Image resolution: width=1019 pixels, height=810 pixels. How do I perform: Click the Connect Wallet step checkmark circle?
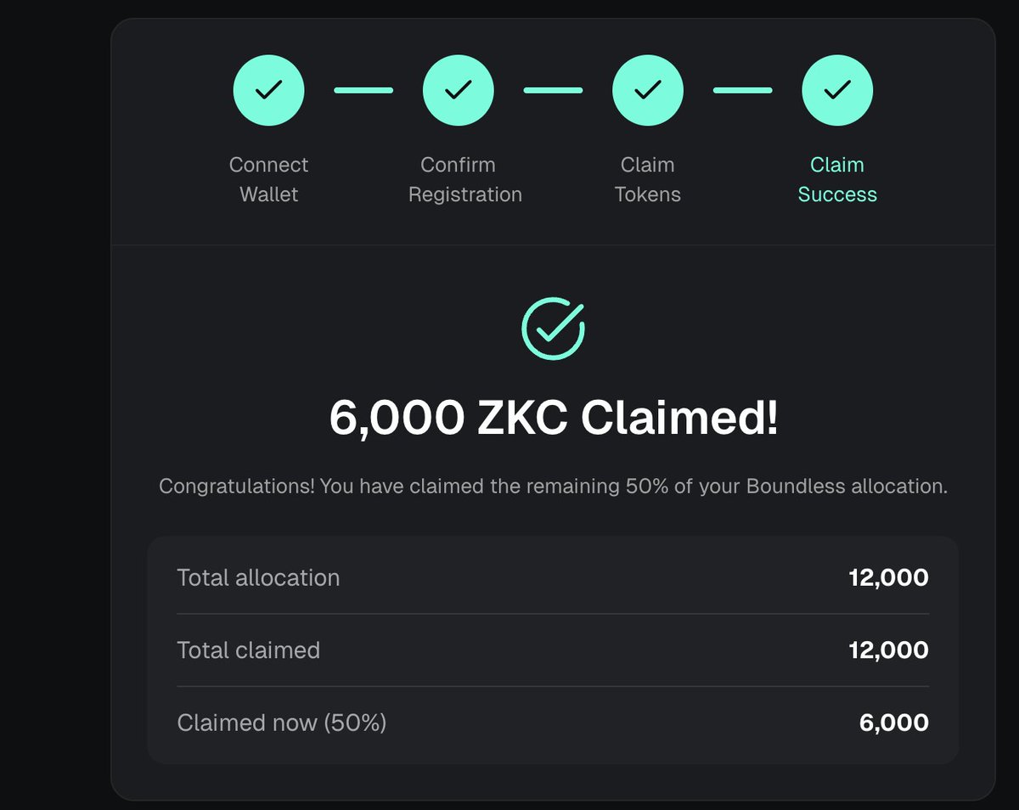(268, 90)
